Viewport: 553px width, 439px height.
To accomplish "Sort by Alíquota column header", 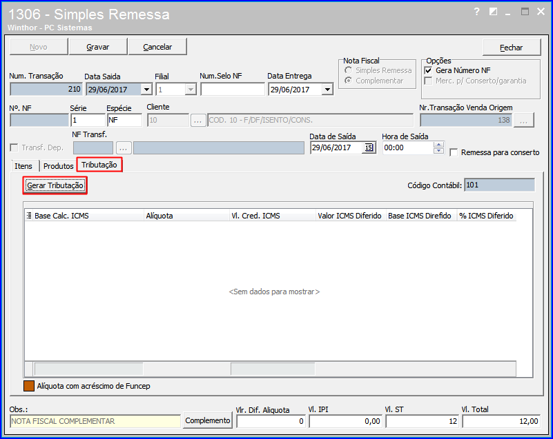I will tap(187, 216).
